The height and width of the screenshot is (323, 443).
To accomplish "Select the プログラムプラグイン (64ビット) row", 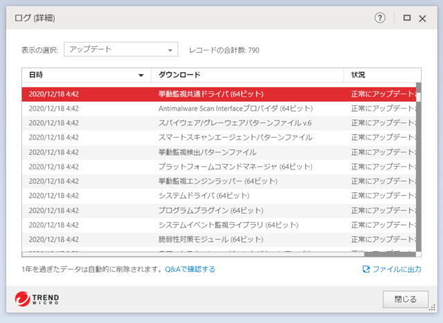I will click(219, 211).
